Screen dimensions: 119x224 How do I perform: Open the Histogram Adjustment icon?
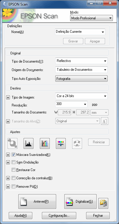pos(29,143)
